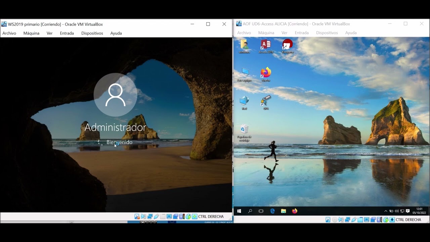Select the Papelera de reciclaje icon
Viewport: 430px width, 242px height.
(x=244, y=133)
